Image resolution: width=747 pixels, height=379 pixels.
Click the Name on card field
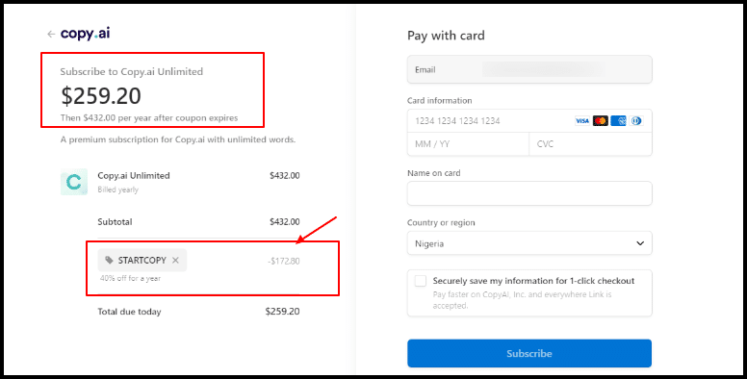pos(529,193)
